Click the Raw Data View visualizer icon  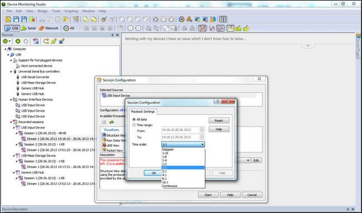[x=104, y=140]
